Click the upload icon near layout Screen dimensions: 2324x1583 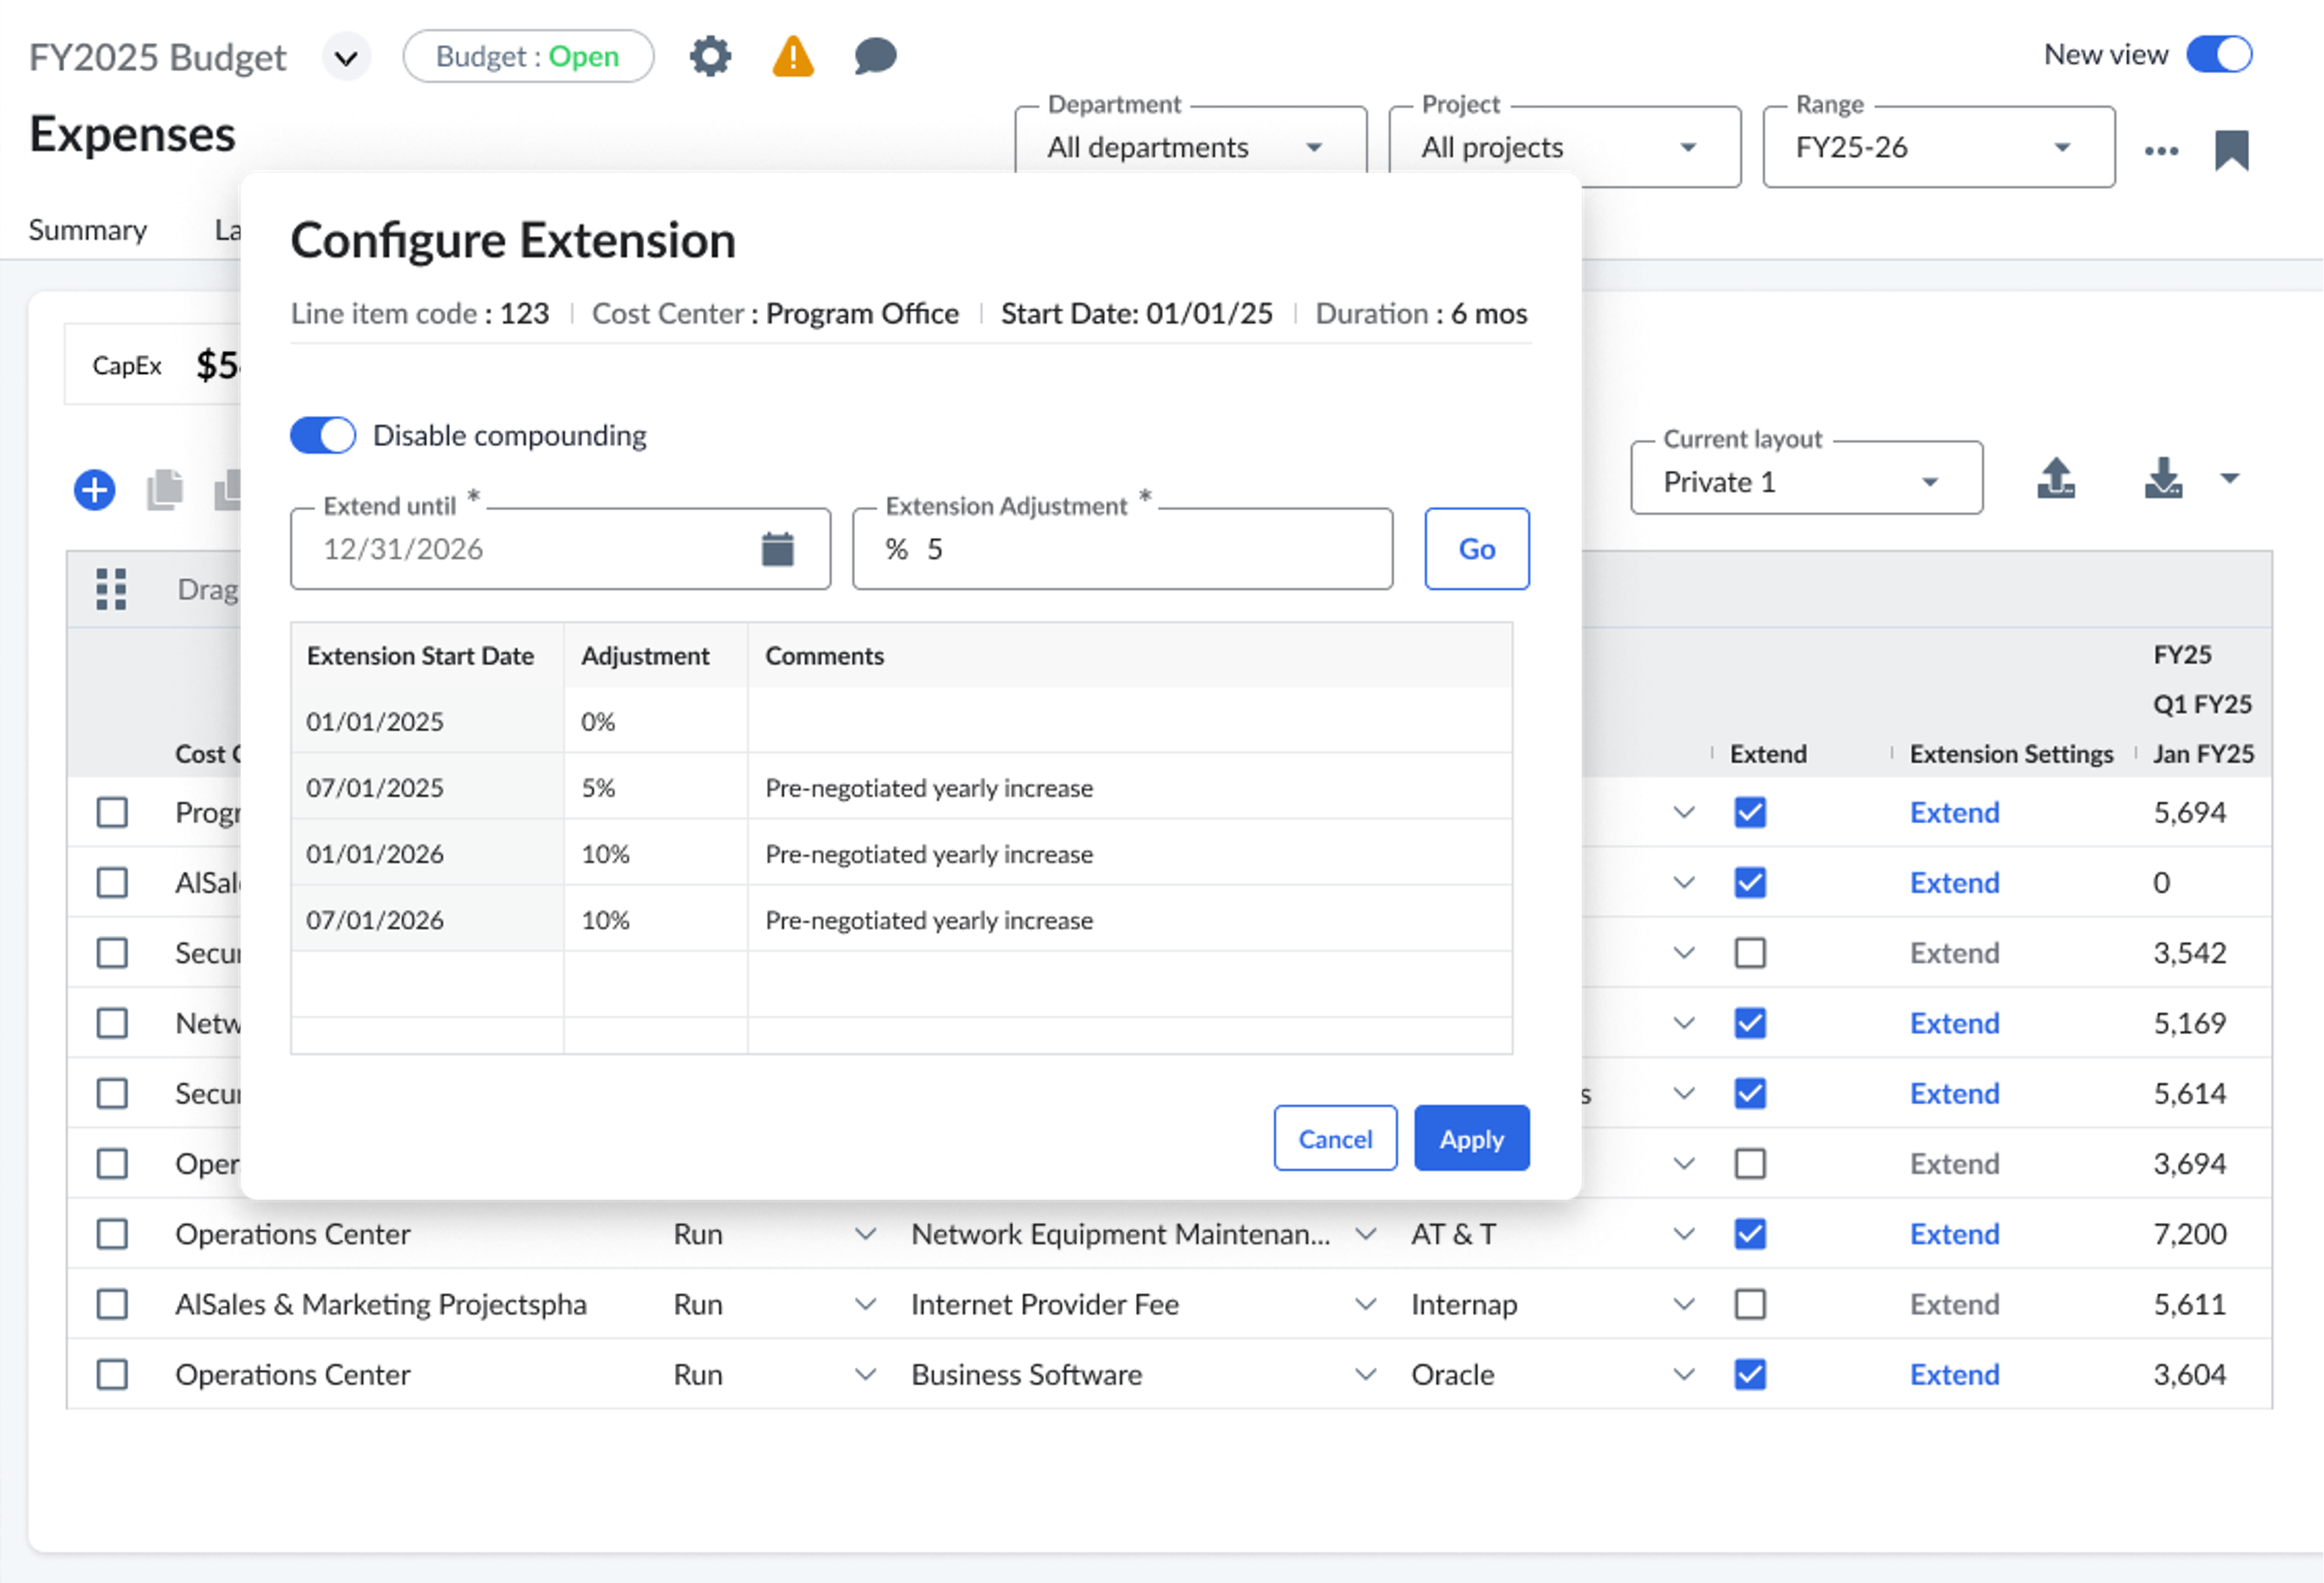pos(2056,478)
